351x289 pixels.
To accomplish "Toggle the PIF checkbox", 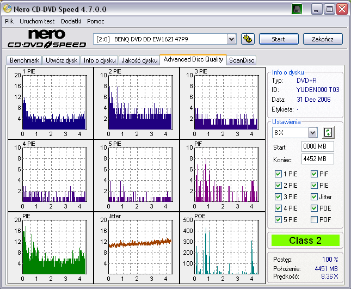I will tap(314, 174).
